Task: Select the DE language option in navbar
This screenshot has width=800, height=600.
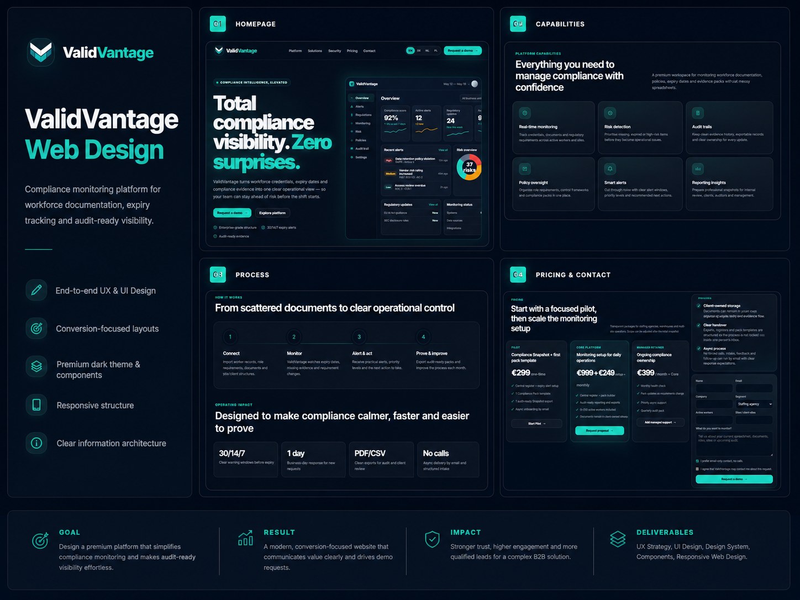Action: pyautogui.click(x=419, y=50)
